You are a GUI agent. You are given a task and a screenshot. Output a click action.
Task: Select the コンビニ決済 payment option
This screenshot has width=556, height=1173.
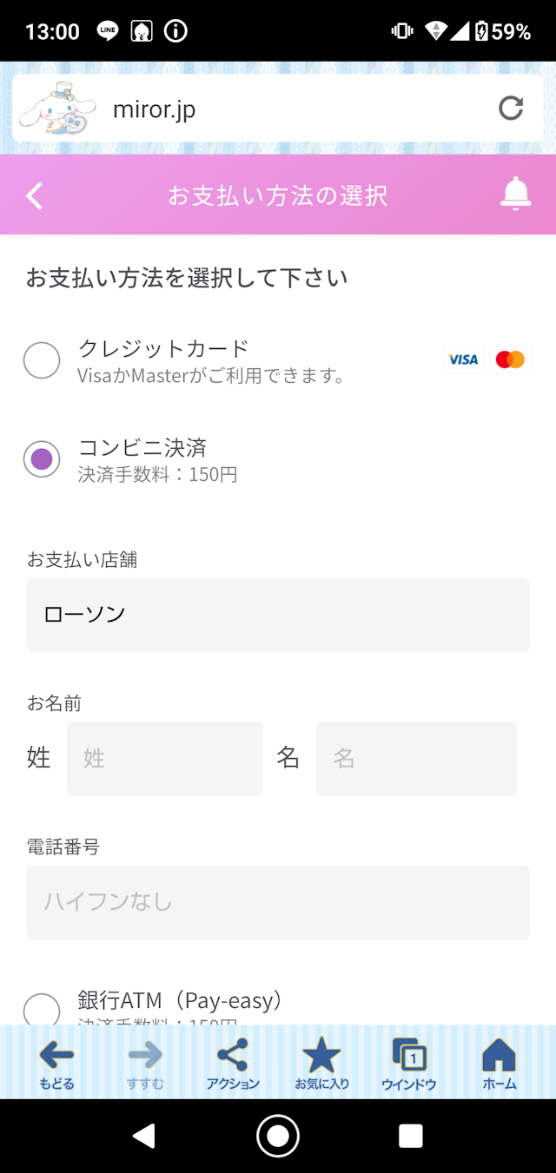point(42,458)
